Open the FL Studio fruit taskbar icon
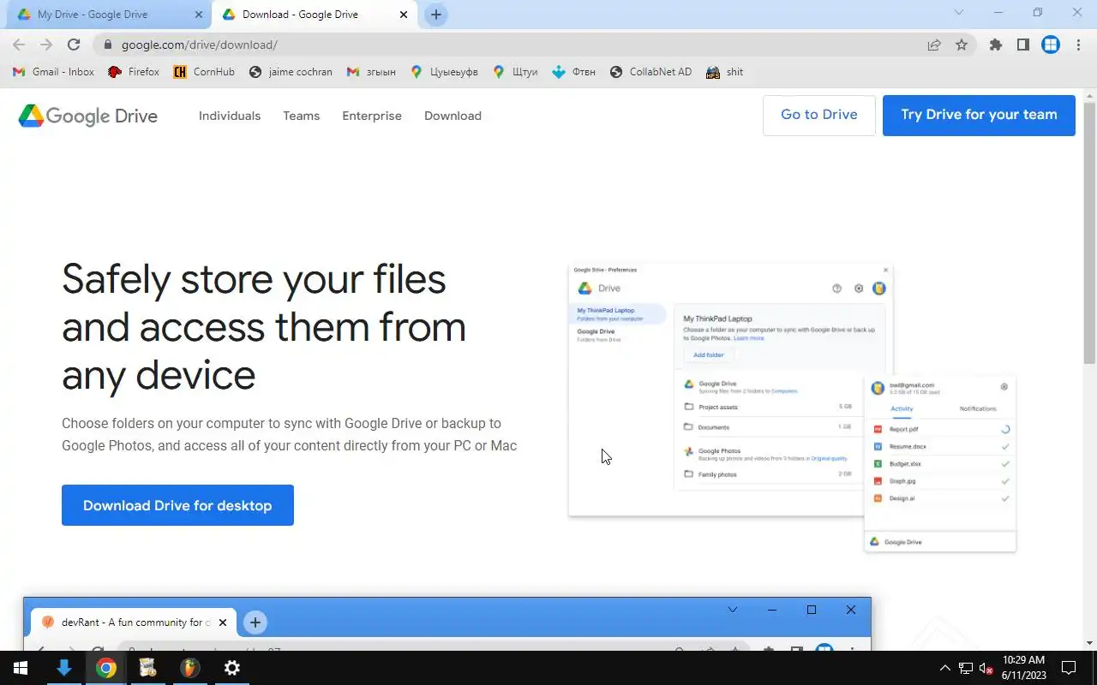The width and height of the screenshot is (1097, 685). pos(189,668)
